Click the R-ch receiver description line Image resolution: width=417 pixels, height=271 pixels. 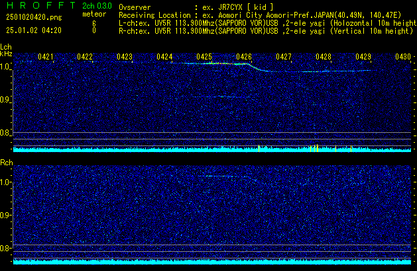pyautogui.click(x=266, y=31)
